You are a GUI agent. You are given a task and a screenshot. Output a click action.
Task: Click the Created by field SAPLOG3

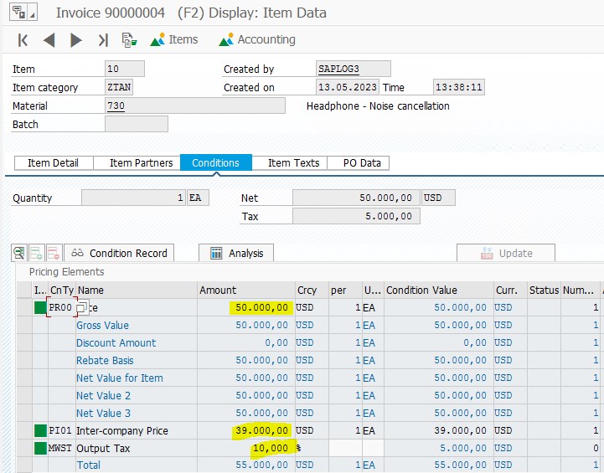[x=354, y=69]
